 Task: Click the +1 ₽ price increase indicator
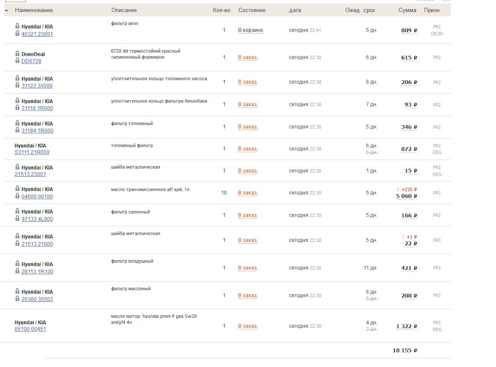(x=410, y=237)
